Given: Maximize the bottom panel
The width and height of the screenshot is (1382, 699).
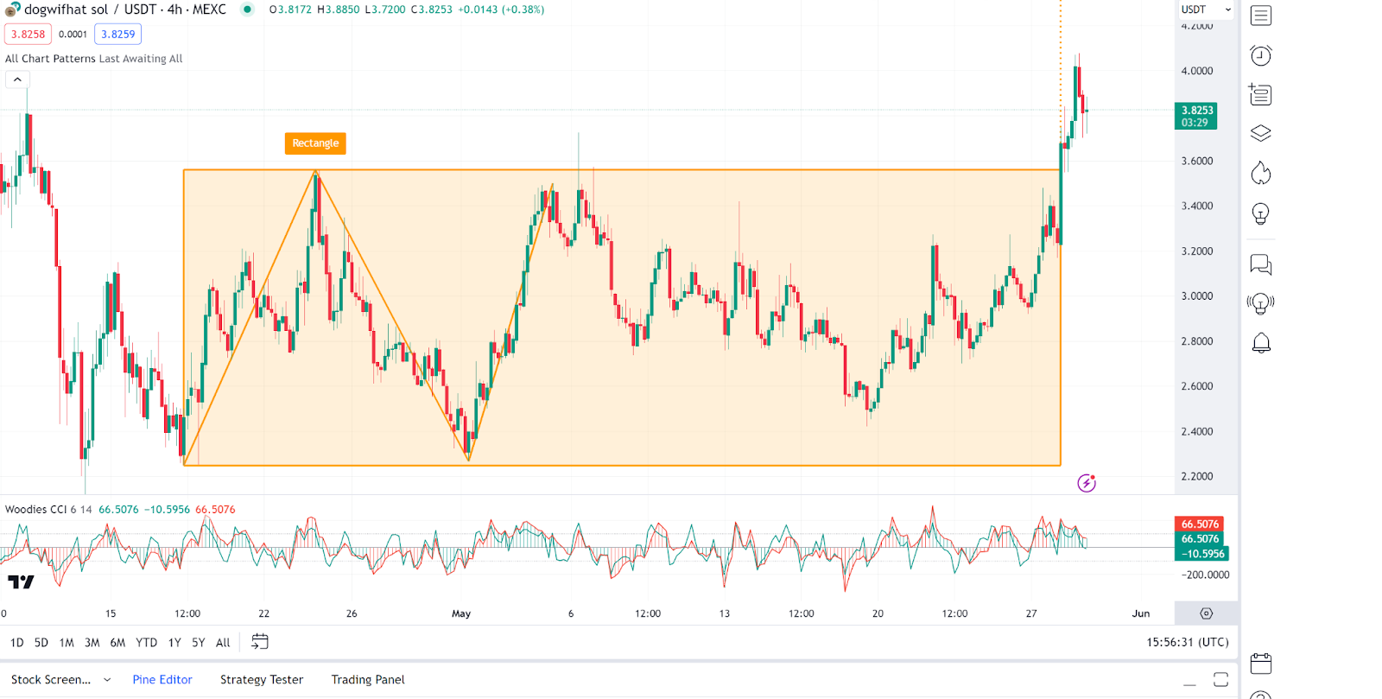Looking at the screenshot, I should pyautogui.click(x=1220, y=679).
